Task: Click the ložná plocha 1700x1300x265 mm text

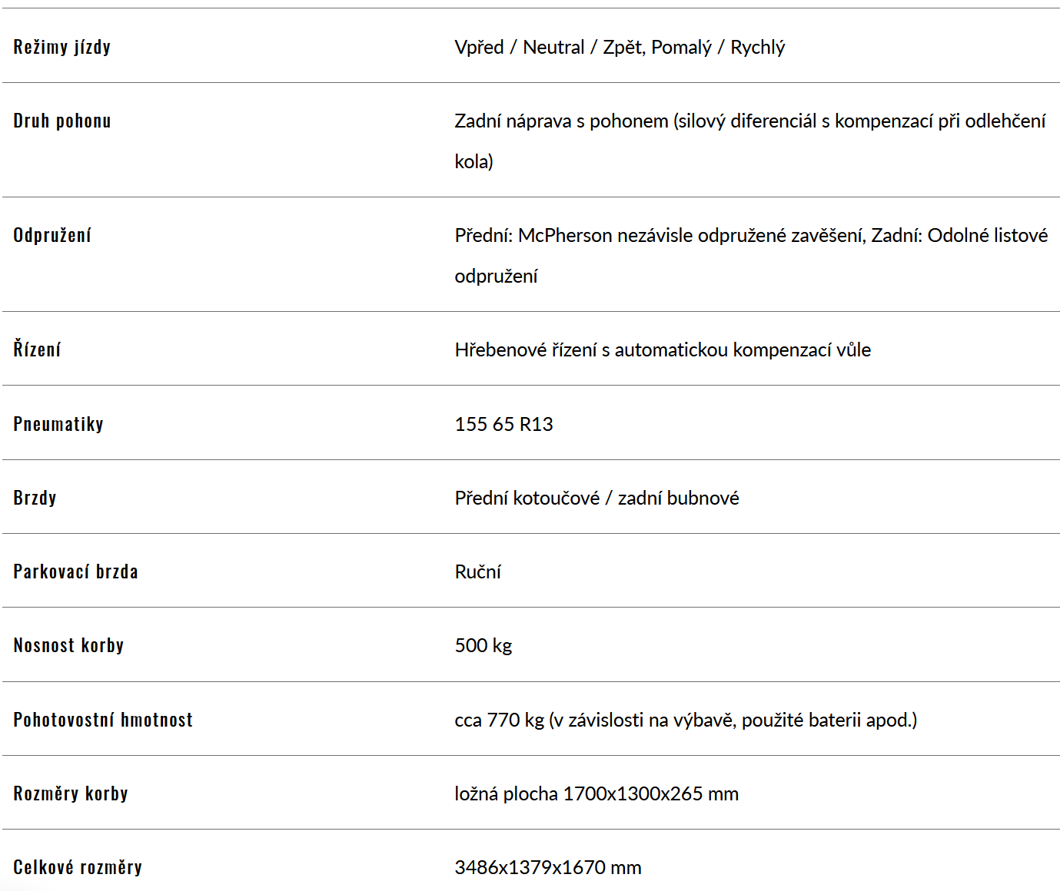Action: [596, 793]
